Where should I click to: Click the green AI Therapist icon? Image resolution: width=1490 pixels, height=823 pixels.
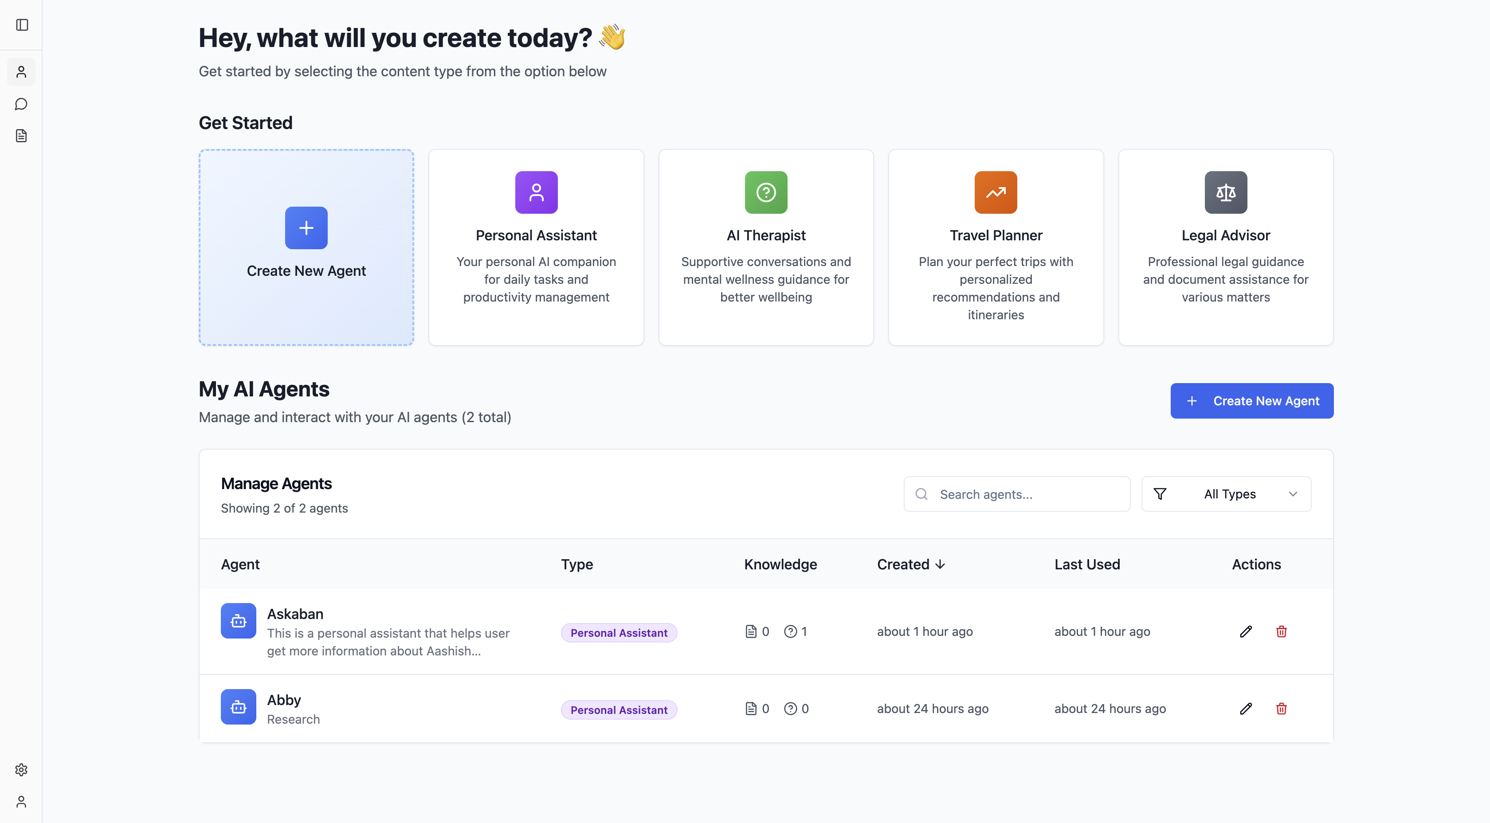766,192
